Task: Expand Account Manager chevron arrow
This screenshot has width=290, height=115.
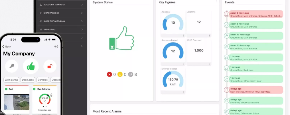Action: 82,5
